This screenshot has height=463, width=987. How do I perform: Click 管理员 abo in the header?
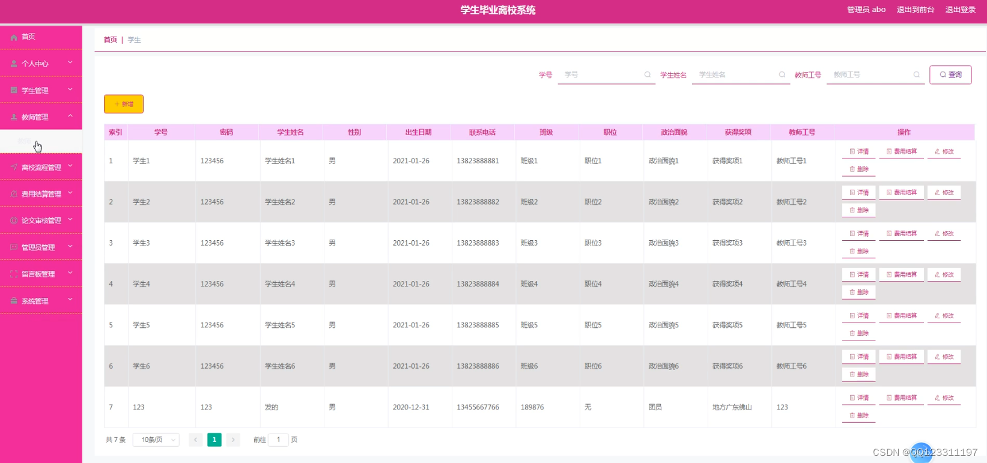tap(866, 10)
